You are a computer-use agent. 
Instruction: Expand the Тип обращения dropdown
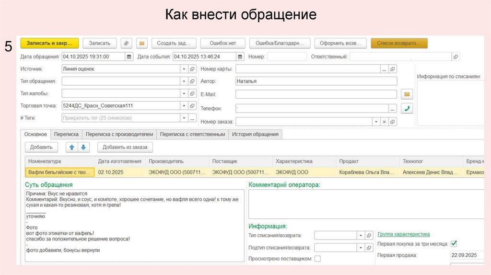click(184, 81)
